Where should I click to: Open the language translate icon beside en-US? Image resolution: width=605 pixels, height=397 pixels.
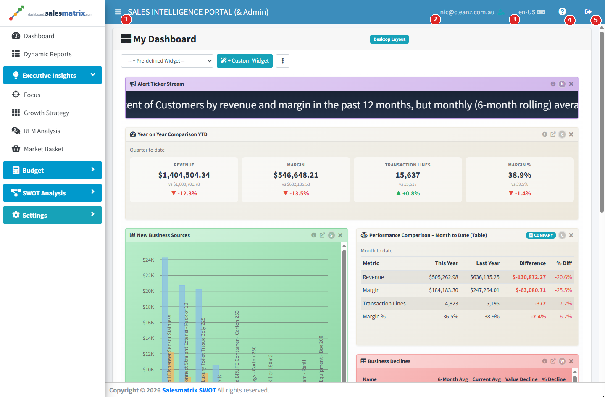click(x=541, y=12)
